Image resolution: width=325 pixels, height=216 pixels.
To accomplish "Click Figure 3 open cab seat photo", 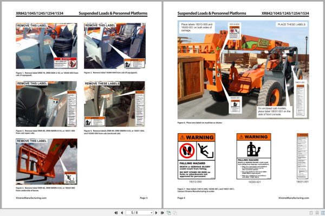I will (47, 104).
